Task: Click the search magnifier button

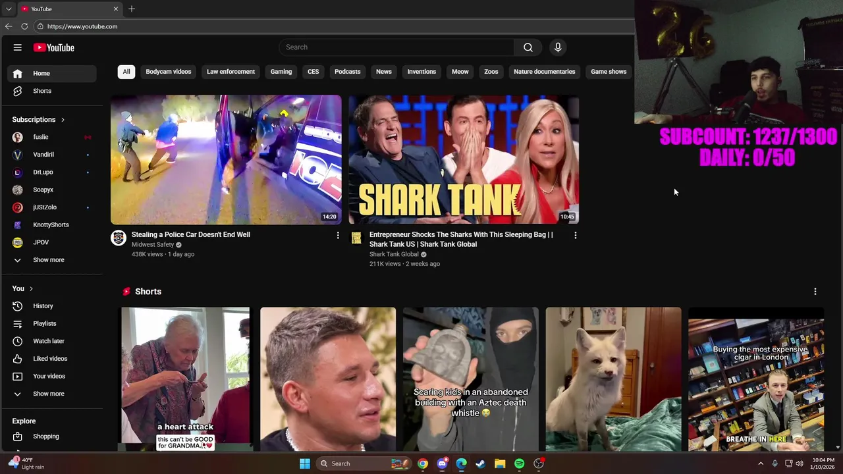Action: pyautogui.click(x=528, y=47)
